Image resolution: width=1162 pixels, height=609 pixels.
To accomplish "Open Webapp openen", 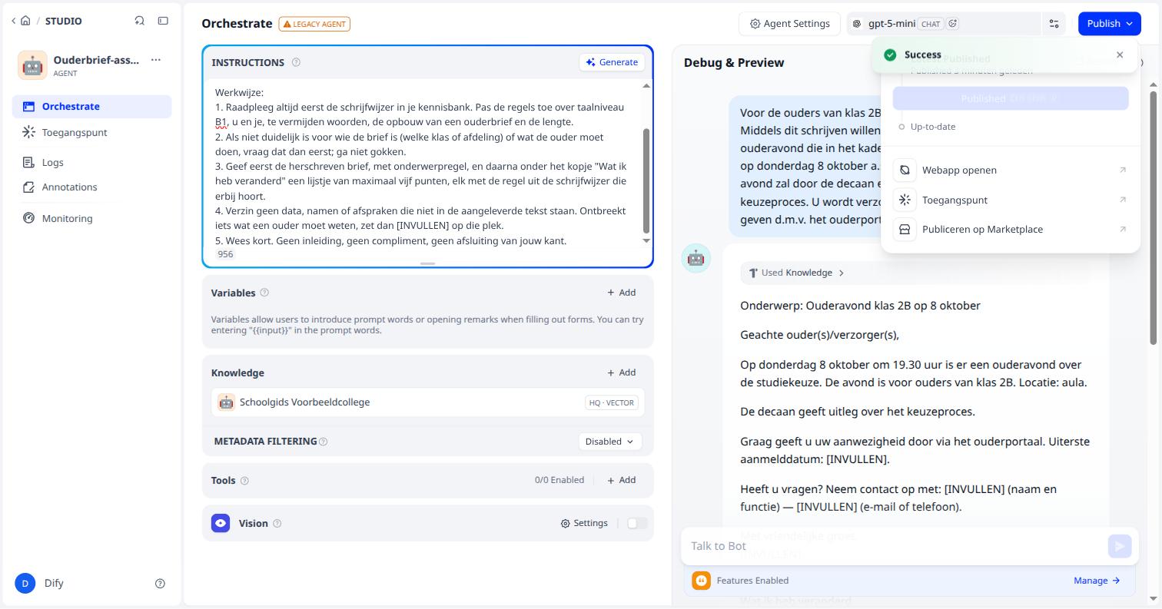I will click(x=1011, y=170).
